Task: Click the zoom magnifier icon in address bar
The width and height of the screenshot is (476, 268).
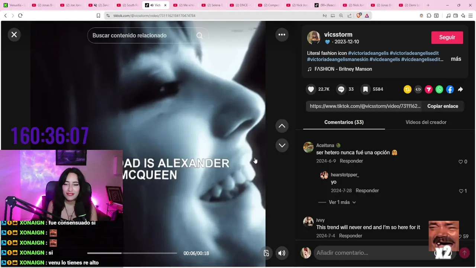Action: pos(341,16)
